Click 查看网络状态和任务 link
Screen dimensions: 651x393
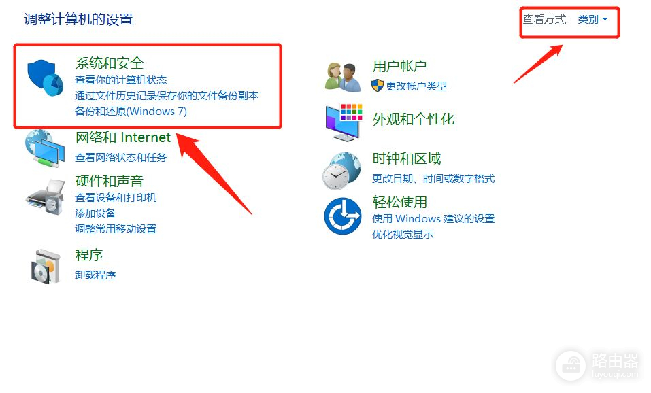click(121, 157)
